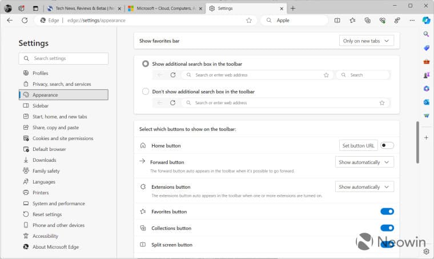
Task: Click the settings page vertical scrollbar
Action: (x=417, y=142)
